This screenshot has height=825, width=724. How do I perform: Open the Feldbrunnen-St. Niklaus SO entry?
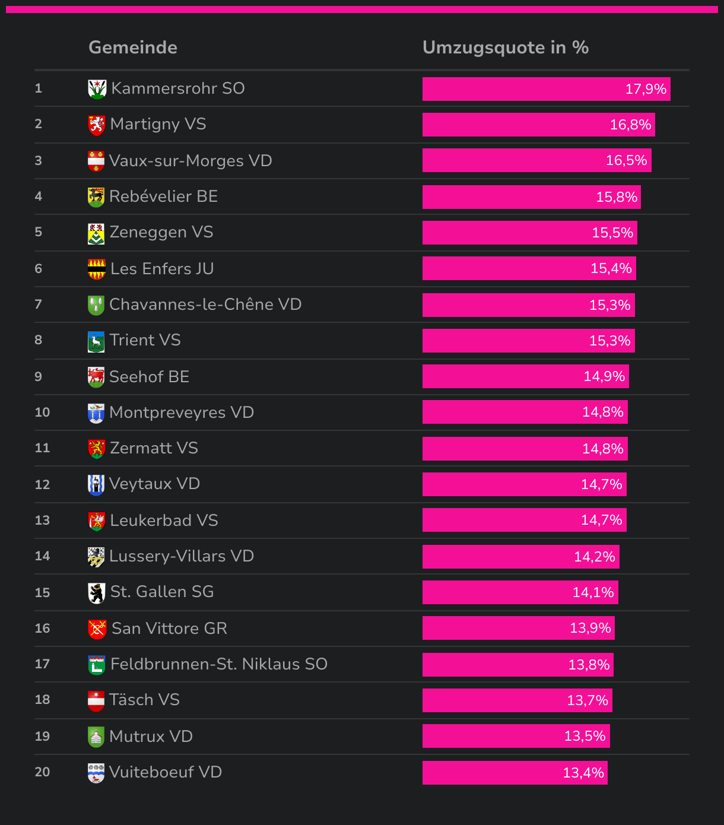(219, 664)
